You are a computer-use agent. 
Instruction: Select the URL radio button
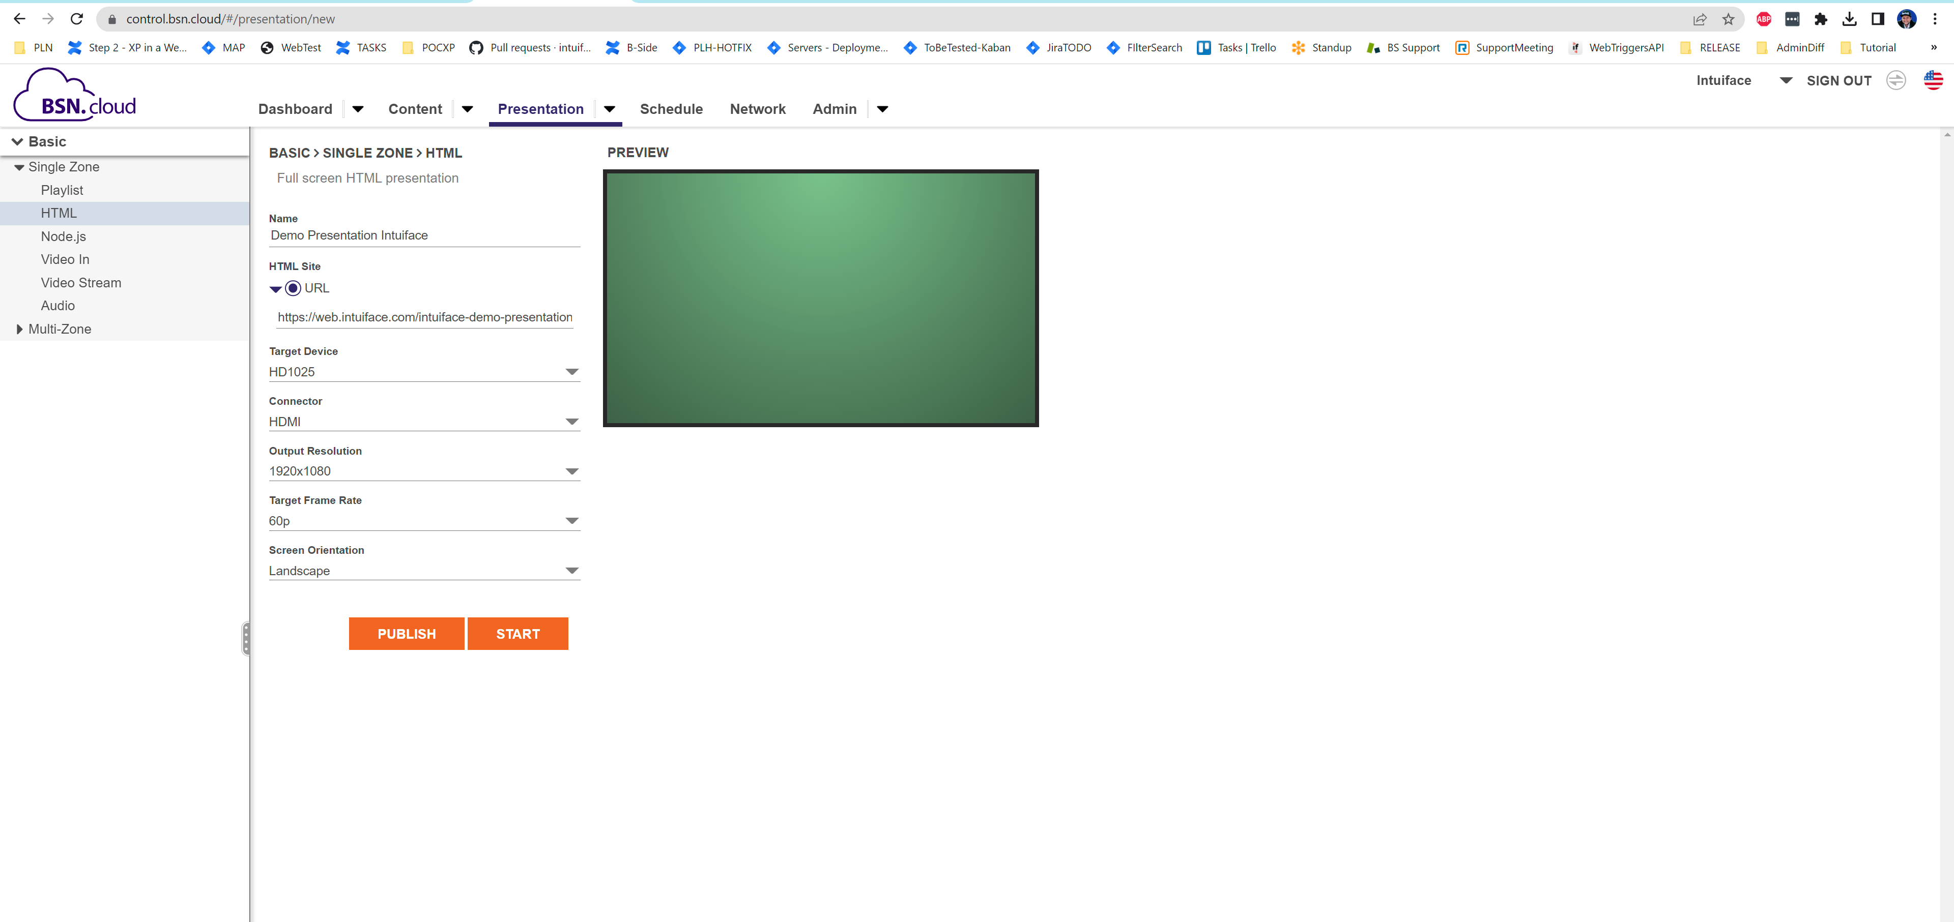pos(293,288)
